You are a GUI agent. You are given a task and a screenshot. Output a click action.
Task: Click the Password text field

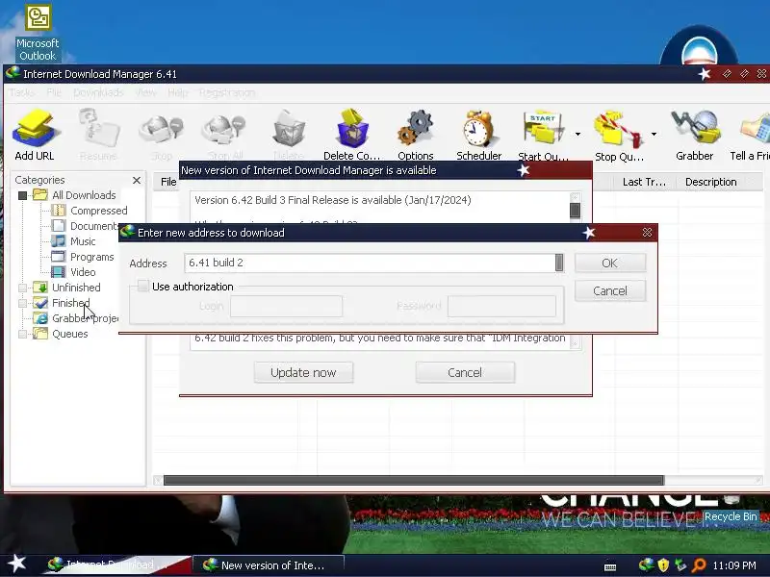(x=501, y=306)
